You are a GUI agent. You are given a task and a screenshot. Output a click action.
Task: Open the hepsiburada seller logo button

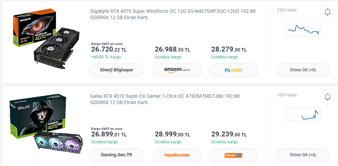[177, 155]
